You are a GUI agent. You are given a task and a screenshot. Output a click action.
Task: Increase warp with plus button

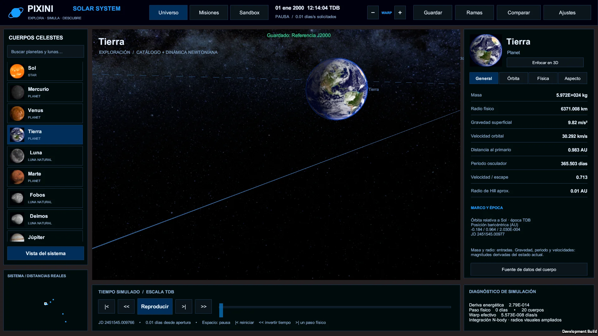pos(400,13)
